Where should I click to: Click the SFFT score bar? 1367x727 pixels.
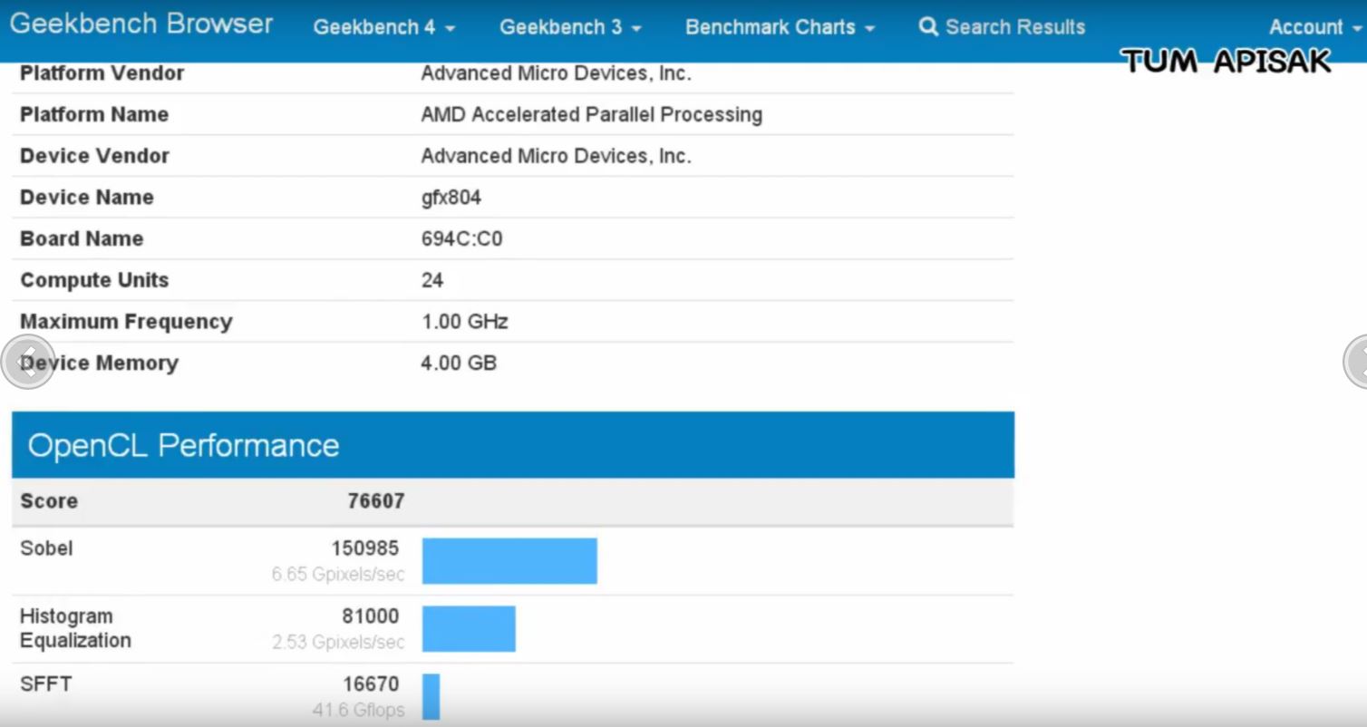(x=431, y=696)
